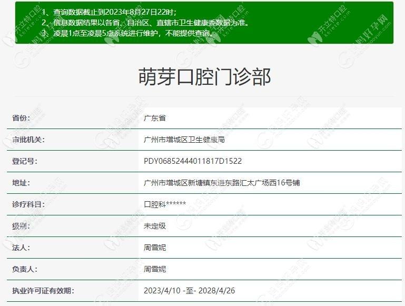
Task: Select the label 省份
Action: (x=21, y=118)
